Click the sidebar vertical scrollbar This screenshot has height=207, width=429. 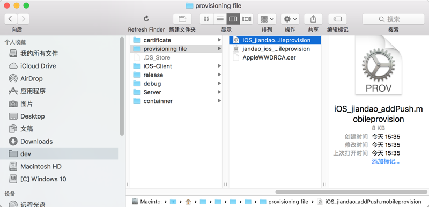[122, 86]
